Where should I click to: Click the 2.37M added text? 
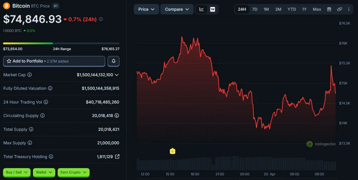pyautogui.click(x=58, y=61)
